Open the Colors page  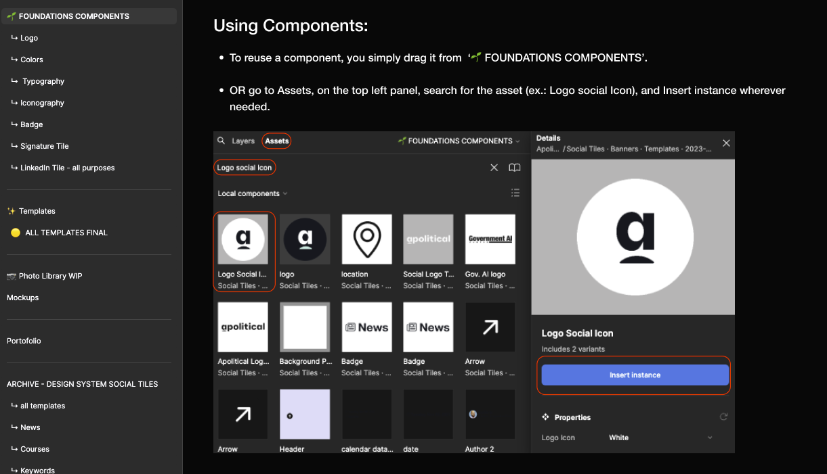[32, 60]
